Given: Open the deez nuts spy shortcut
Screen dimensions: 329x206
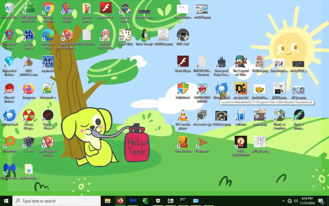Looking at the screenshot, I should point(202,118).
